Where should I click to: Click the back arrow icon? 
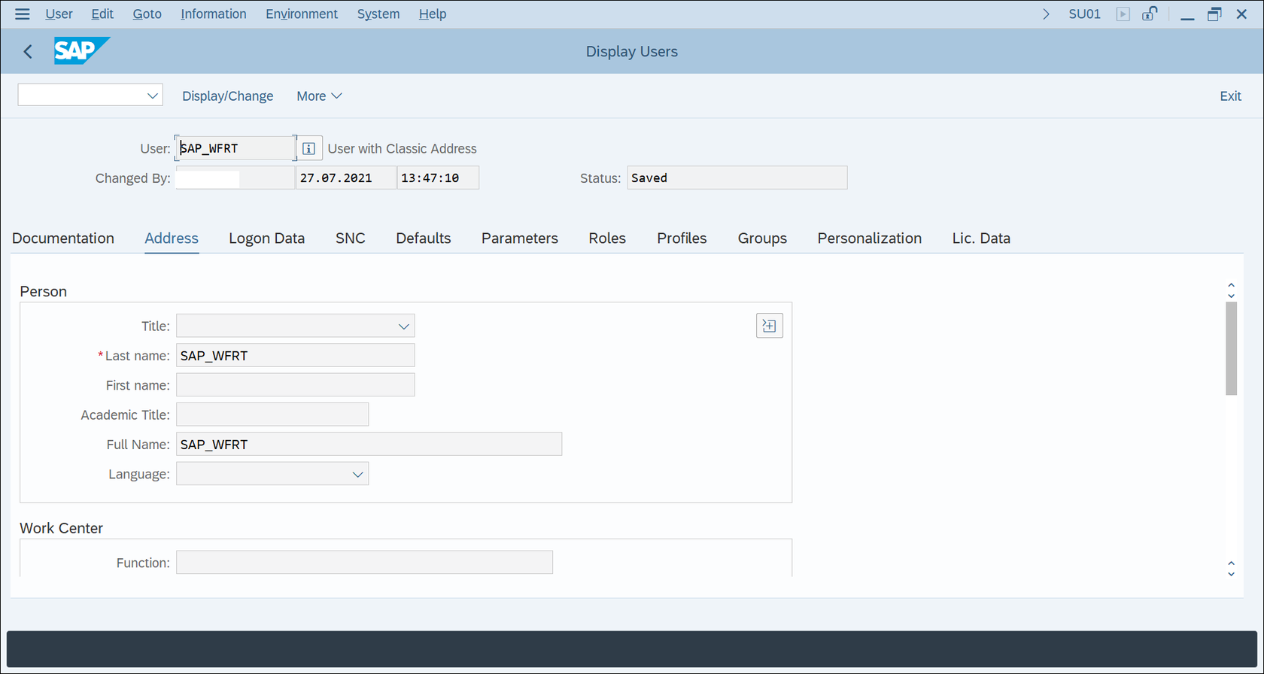pyautogui.click(x=28, y=51)
